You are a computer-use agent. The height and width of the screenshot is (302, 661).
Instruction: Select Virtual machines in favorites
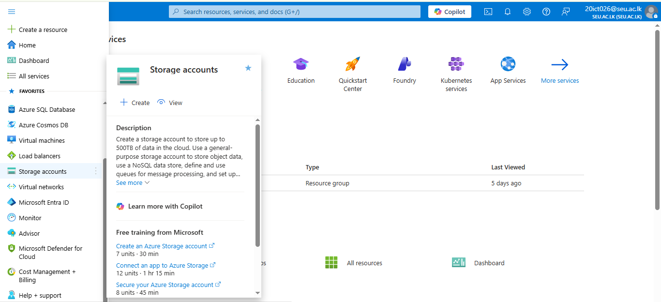tap(42, 140)
